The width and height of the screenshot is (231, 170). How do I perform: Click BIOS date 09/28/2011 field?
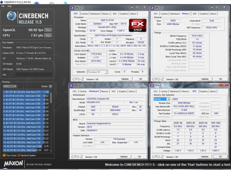click(x=115, y=130)
